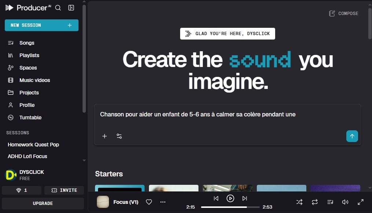Click the search icon beside Producer logo

58,8
